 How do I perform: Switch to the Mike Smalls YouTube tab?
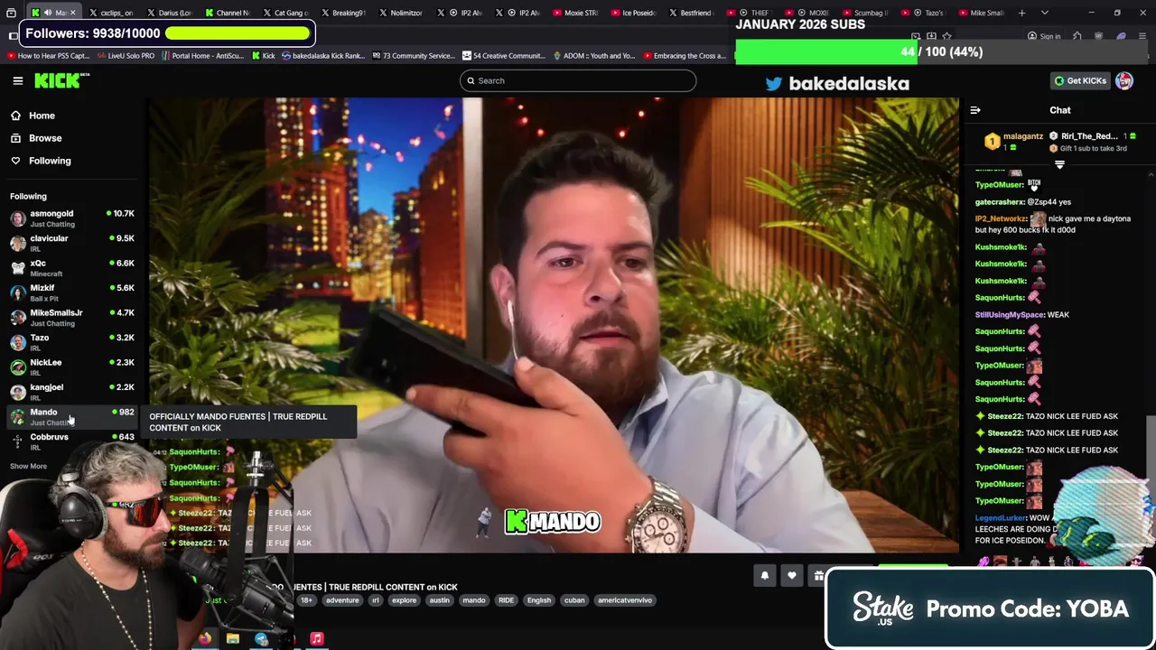tap(981, 13)
